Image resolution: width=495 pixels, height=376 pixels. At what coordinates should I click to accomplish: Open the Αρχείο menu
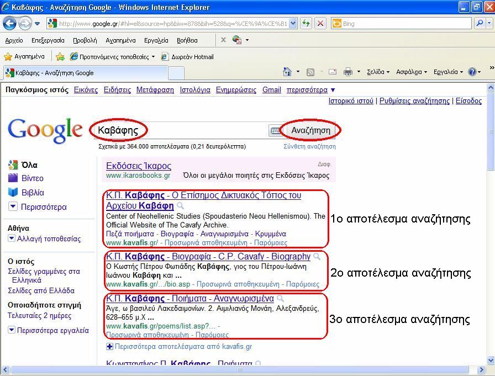14,40
